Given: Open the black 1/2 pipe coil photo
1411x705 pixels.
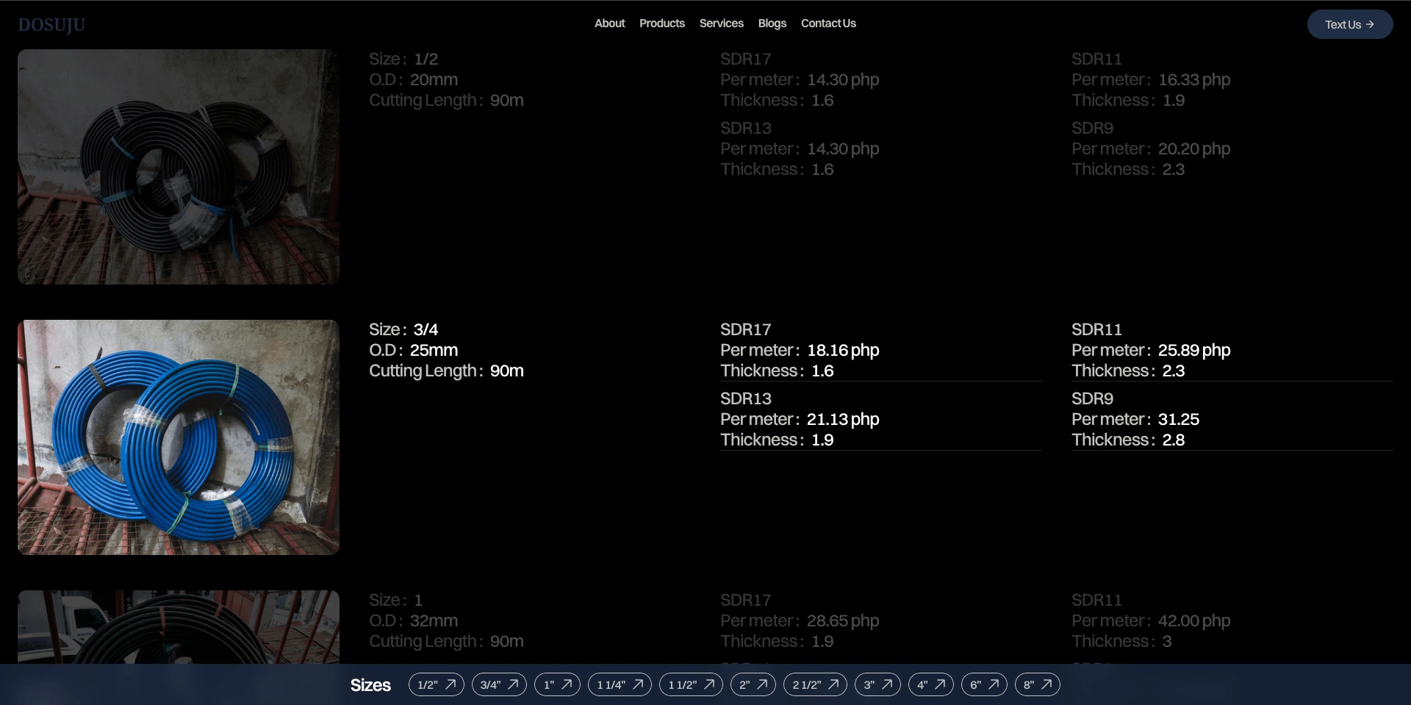Looking at the screenshot, I should pos(179,167).
